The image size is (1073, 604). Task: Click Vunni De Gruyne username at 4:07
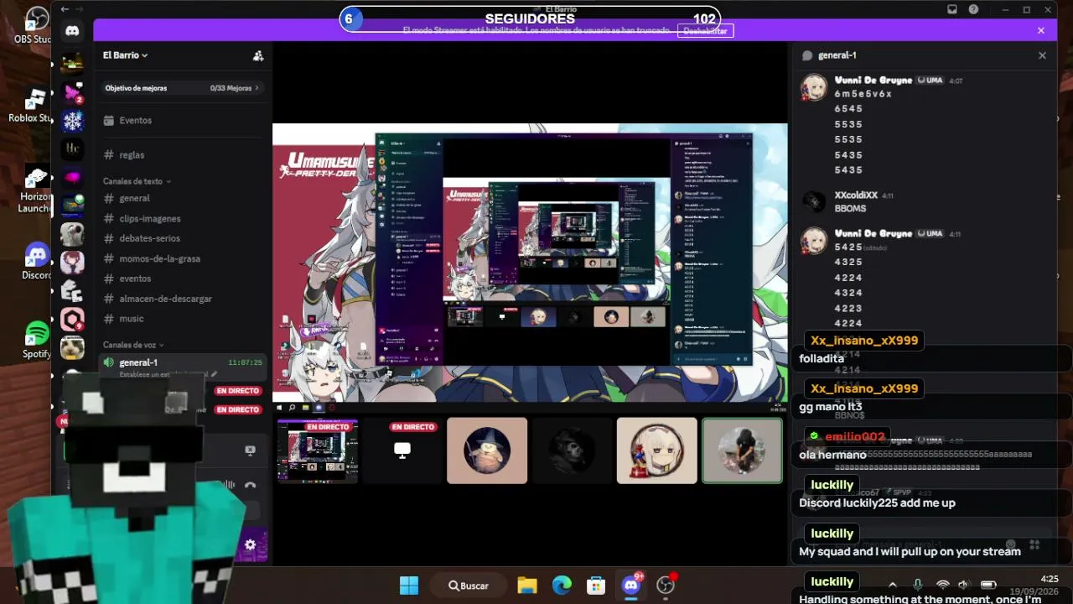click(x=873, y=81)
